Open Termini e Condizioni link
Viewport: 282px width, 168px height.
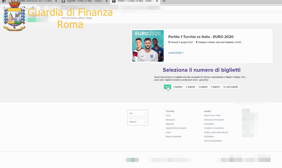click(214, 128)
